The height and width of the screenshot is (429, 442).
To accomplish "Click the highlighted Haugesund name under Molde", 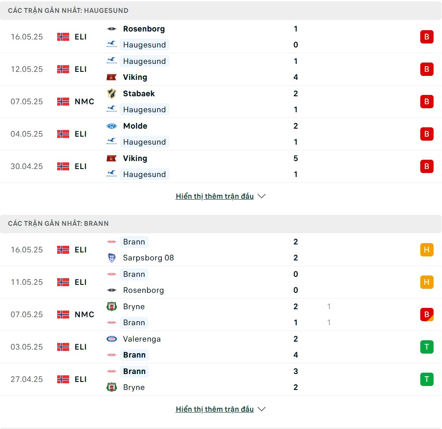I will pos(145,142).
